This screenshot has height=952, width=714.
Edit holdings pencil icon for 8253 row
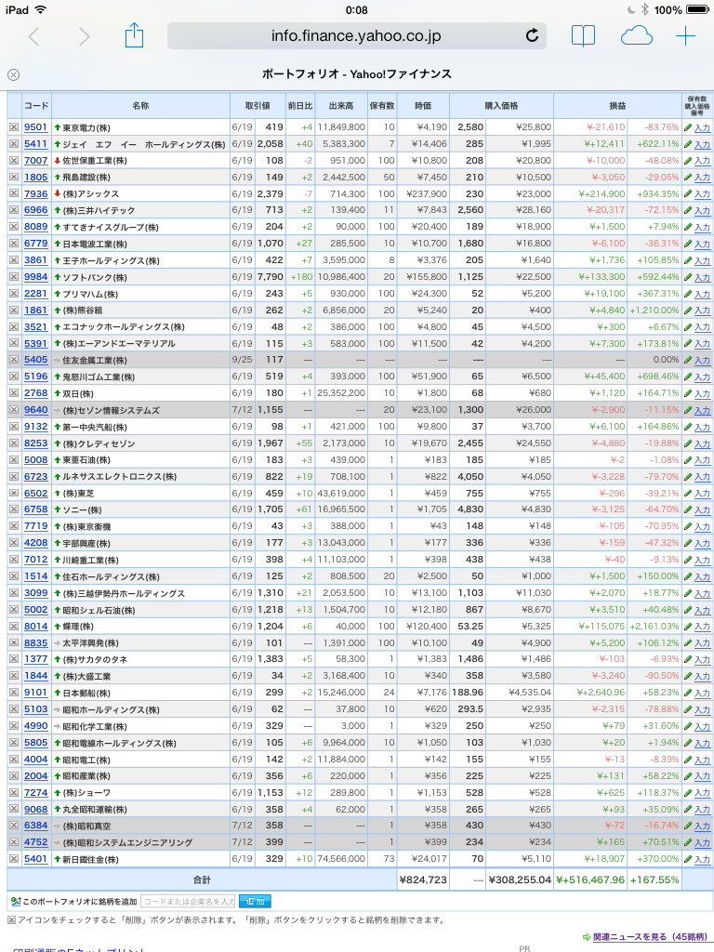tap(688, 443)
